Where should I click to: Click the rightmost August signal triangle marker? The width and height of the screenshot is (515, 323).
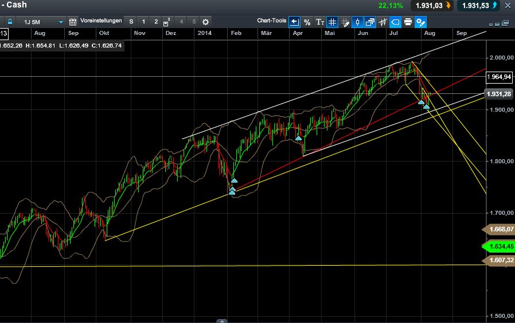tap(426, 107)
